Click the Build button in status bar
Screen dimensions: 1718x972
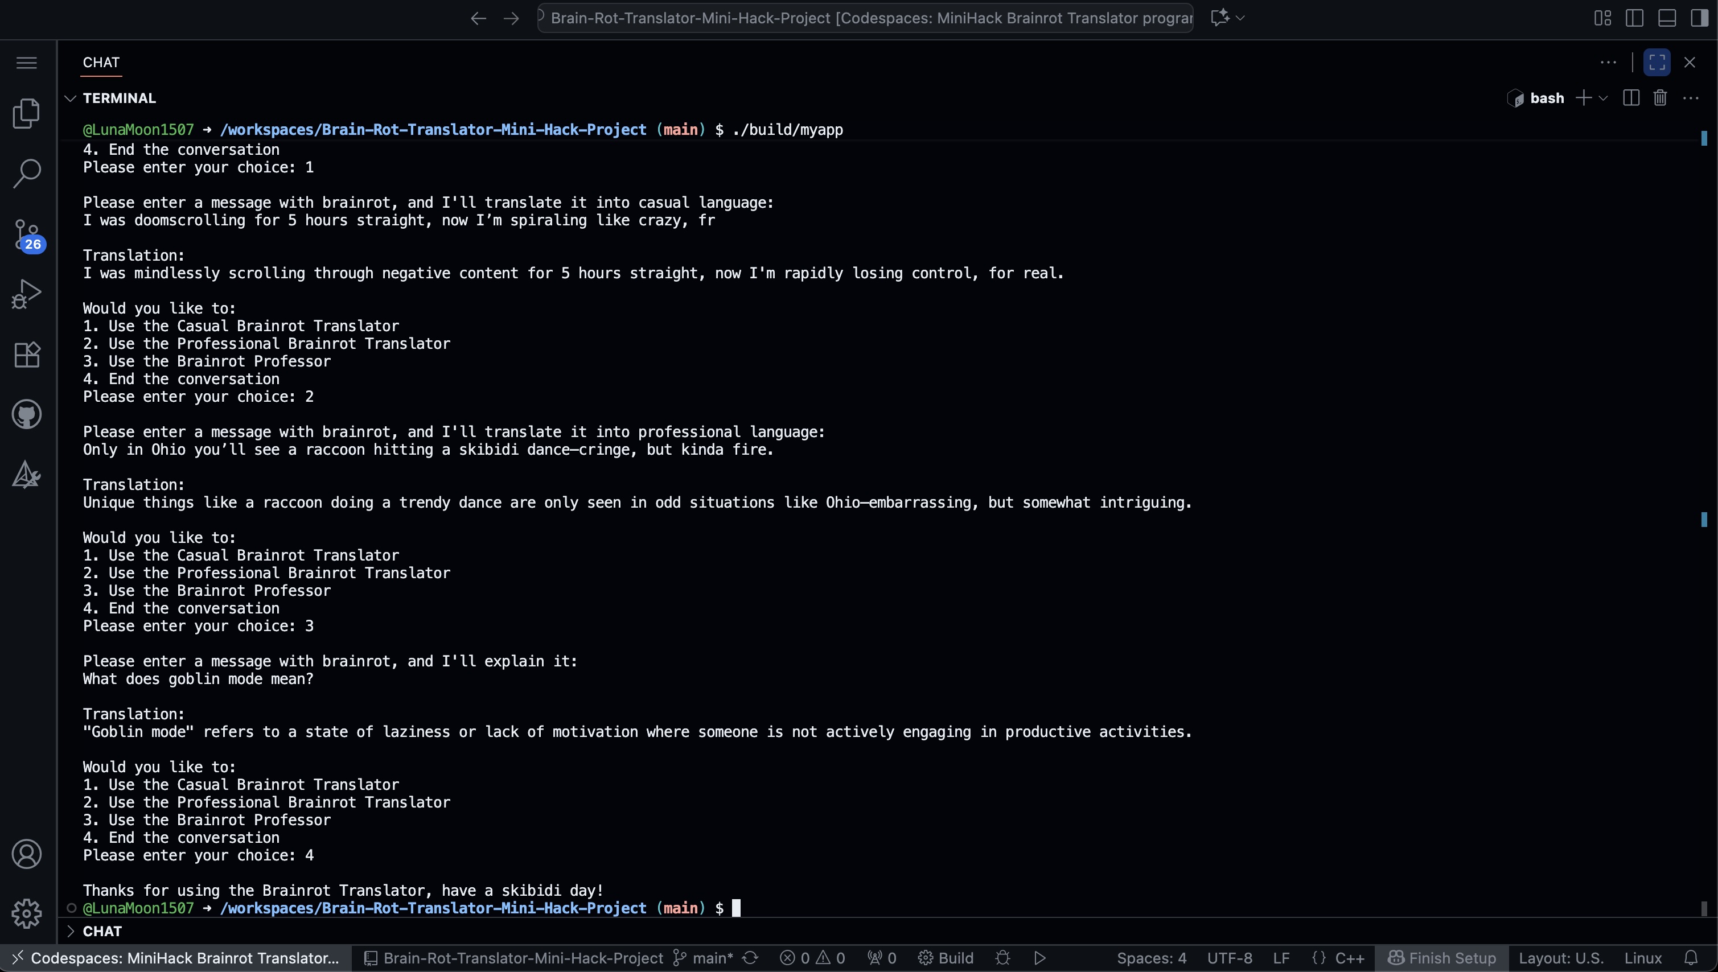[x=946, y=958]
